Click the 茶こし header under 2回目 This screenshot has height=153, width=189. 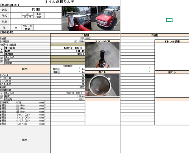point(172,72)
